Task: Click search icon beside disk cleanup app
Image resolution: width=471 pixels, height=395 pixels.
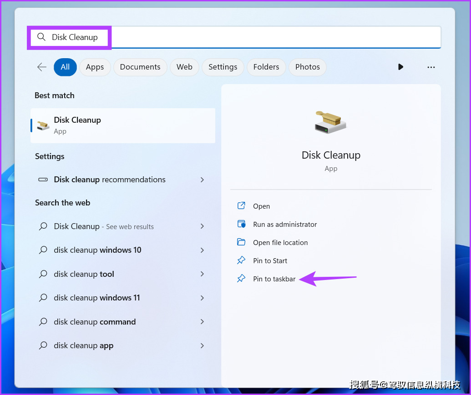Action: [43, 345]
